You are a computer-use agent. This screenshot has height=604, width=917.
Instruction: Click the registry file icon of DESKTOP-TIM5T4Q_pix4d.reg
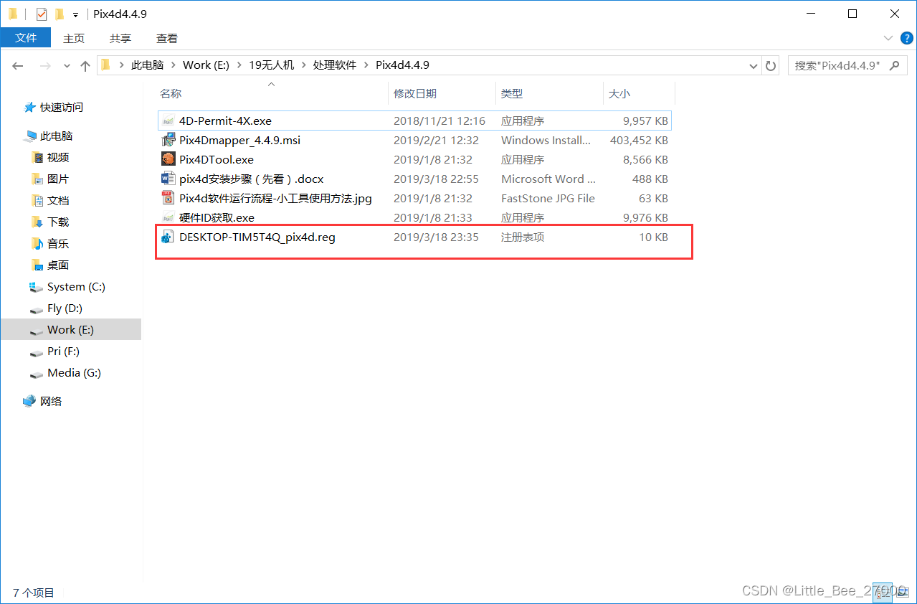coord(168,237)
